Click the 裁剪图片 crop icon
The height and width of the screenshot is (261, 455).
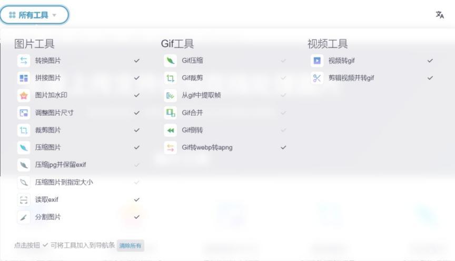24,130
